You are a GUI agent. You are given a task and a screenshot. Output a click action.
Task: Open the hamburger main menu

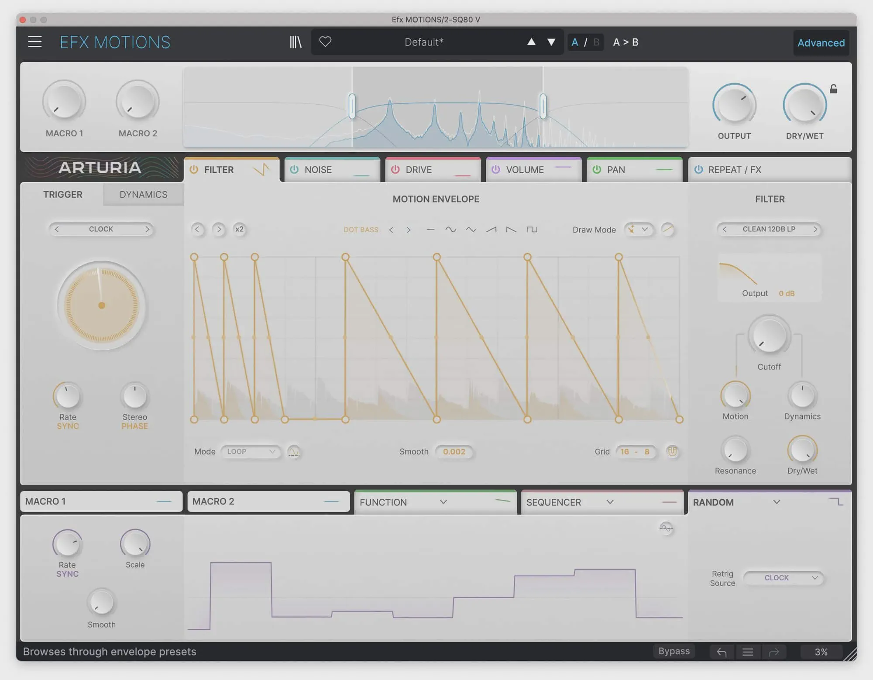pos(35,42)
